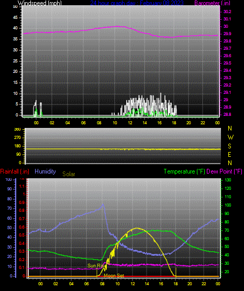
Task: Click the 270 degree label on direction graph
Action: coord(17,138)
